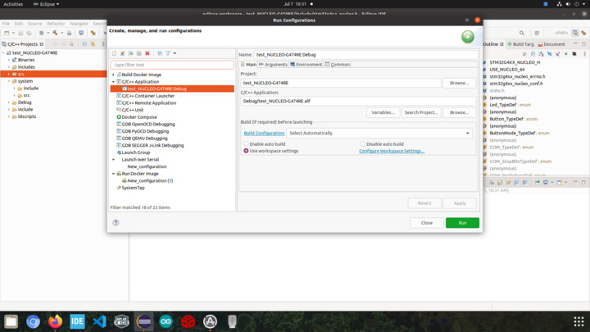Launch Firefox from the dock
This screenshot has width=590, height=332.
click(56, 321)
